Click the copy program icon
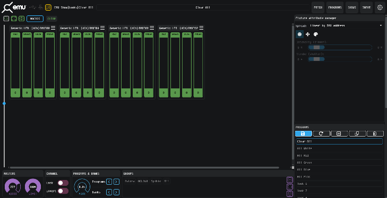Image resolution: width=387 pixels, height=198 pixels. (357, 133)
